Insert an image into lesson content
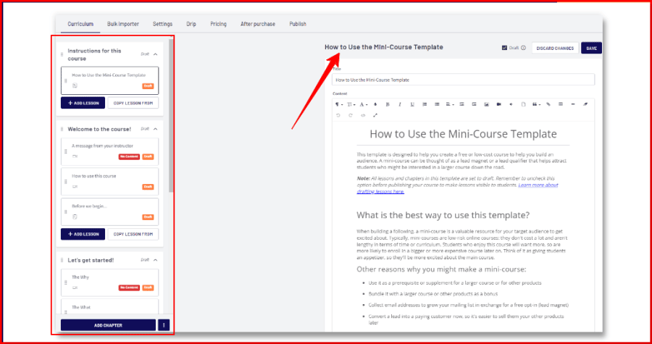Screen dimensions: 652x344 486,104
